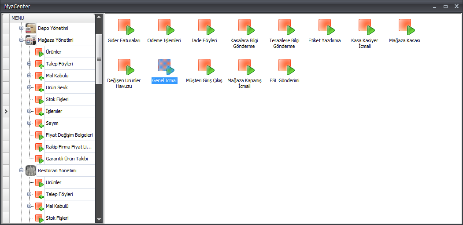This screenshot has height=225, width=463.
Task: Click the tree scrollbar down arrow
Action: click(99, 219)
